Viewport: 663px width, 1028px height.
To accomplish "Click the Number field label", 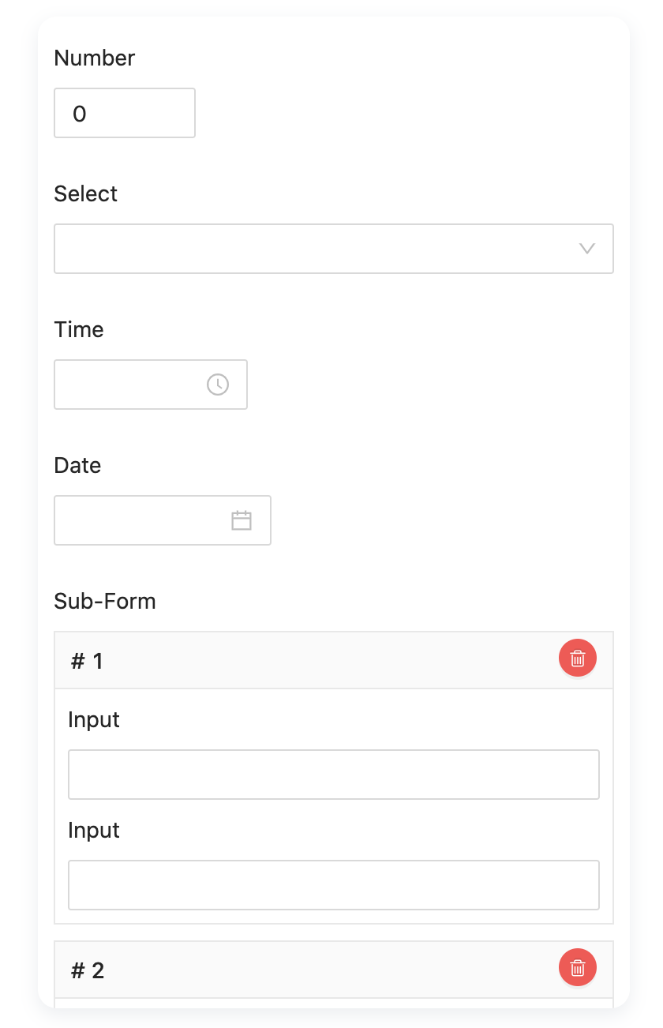I will click(95, 58).
